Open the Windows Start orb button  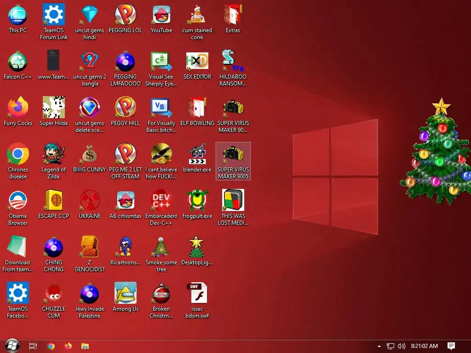(x=12, y=346)
